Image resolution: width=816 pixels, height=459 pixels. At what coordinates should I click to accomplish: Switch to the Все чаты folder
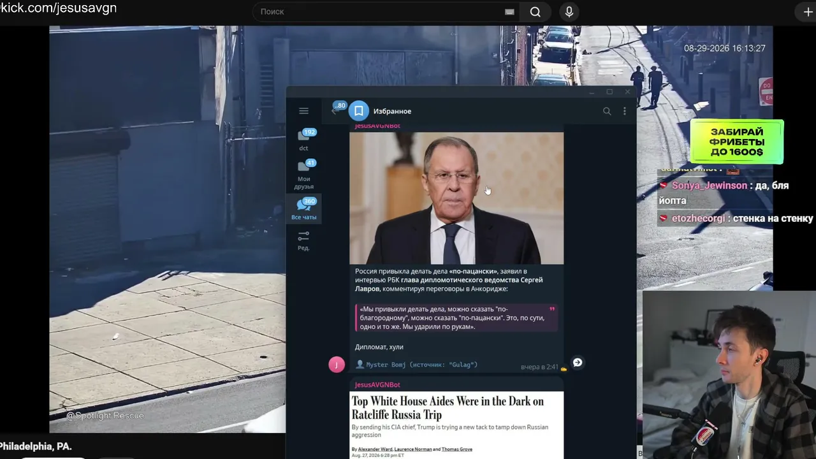(x=304, y=209)
